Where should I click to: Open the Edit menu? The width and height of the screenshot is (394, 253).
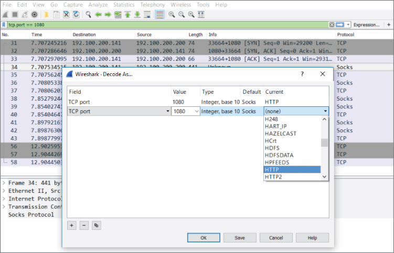(x=22, y=5)
